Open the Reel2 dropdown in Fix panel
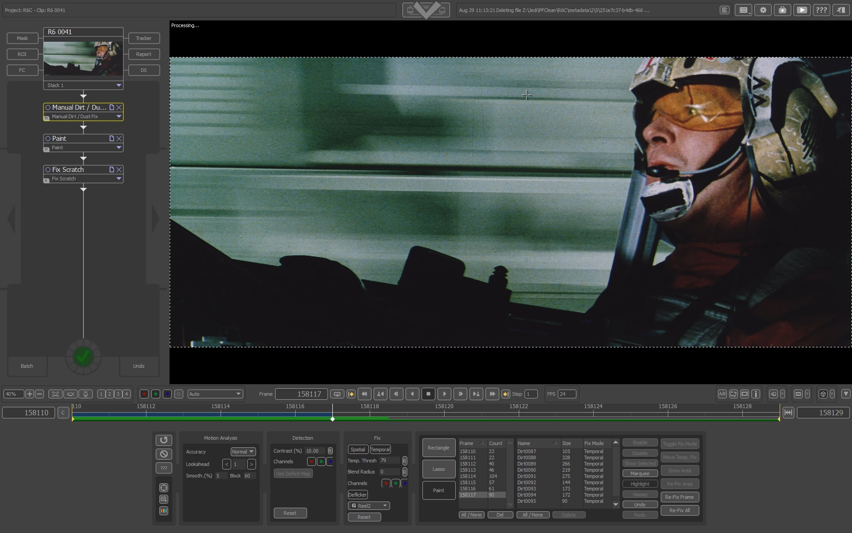This screenshot has height=533, width=852. coord(369,506)
